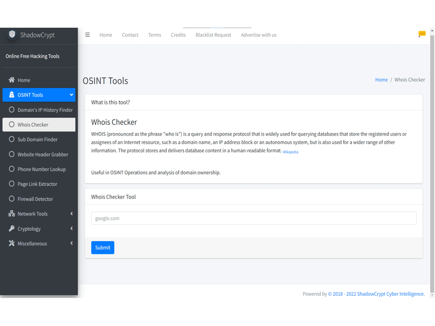Expand the Network Tools arrow
Image resolution: width=435 pixels, height=326 pixels.
(x=72, y=214)
